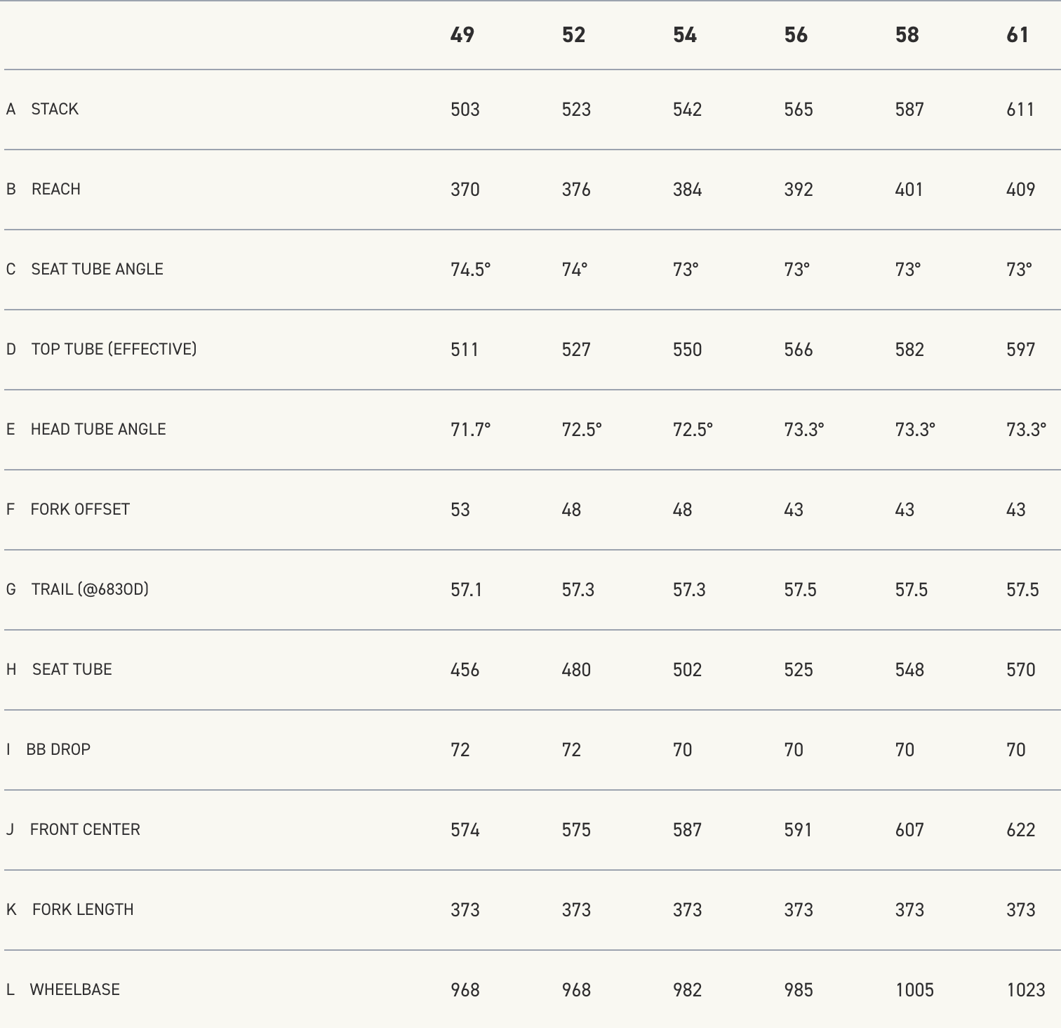1061x1028 pixels.
Task: Click the SEAT TUBE ANGLE row label
Action: pyautogui.click(x=97, y=270)
